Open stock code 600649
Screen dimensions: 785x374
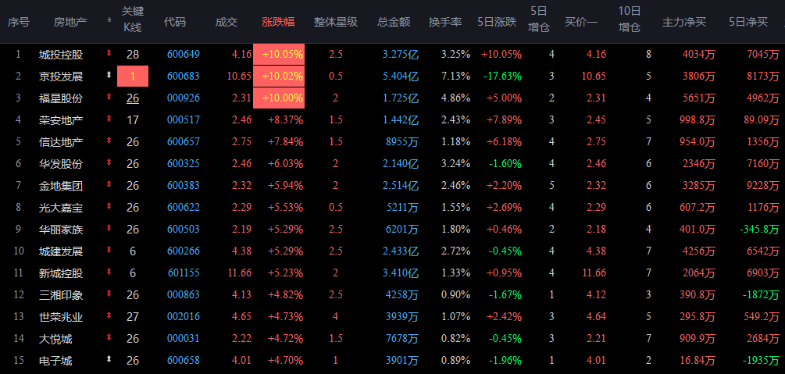[184, 55]
